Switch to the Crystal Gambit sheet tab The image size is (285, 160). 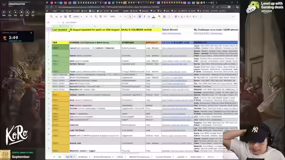pos(163,157)
